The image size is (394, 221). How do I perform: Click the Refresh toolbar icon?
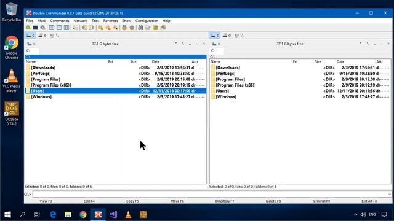[x=28, y=28]
